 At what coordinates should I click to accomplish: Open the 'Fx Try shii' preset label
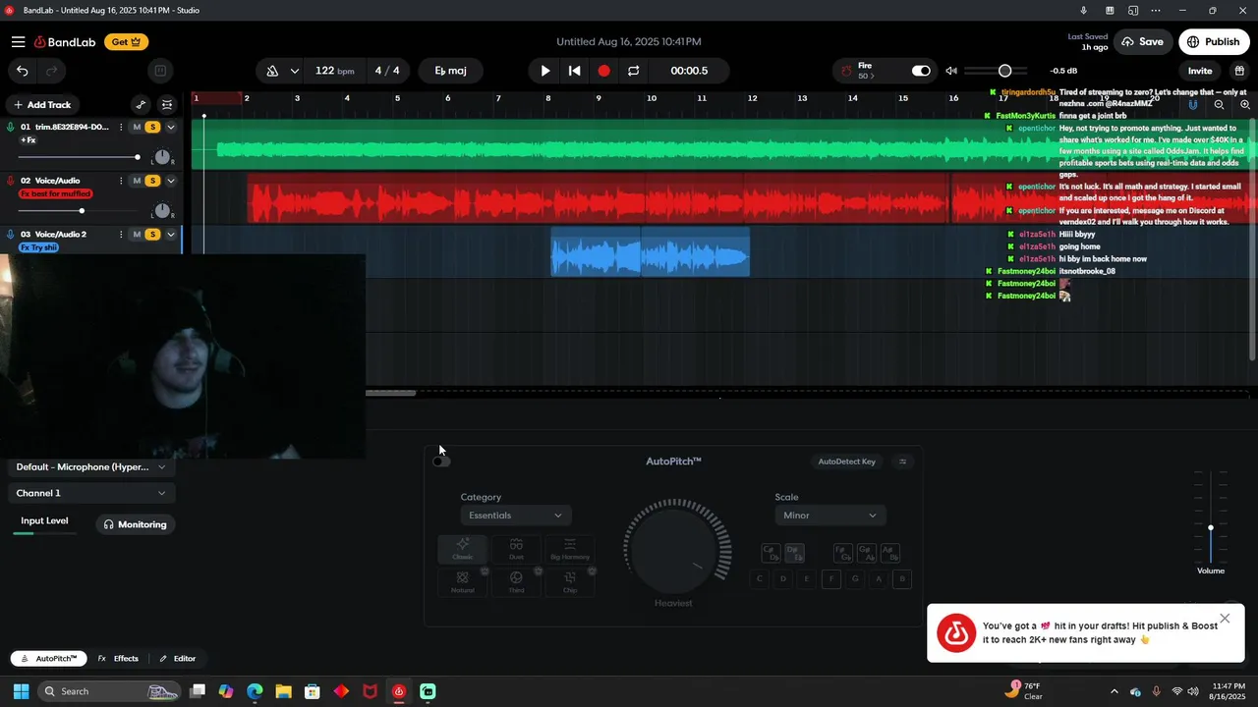pyautogui.click(x=38, y=247)
